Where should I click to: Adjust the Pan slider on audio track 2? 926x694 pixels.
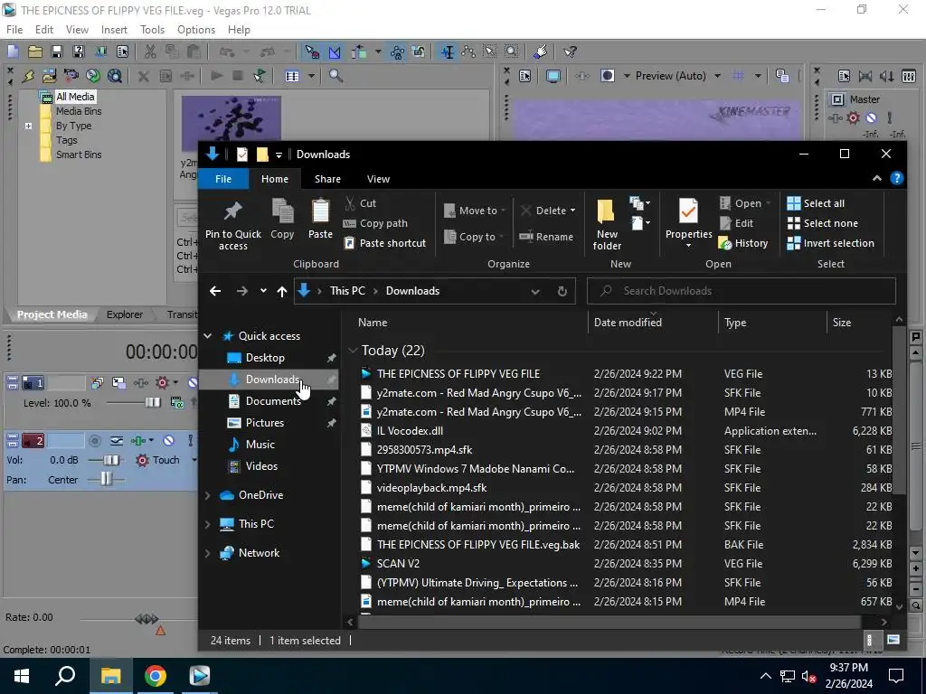pos(107,479)
